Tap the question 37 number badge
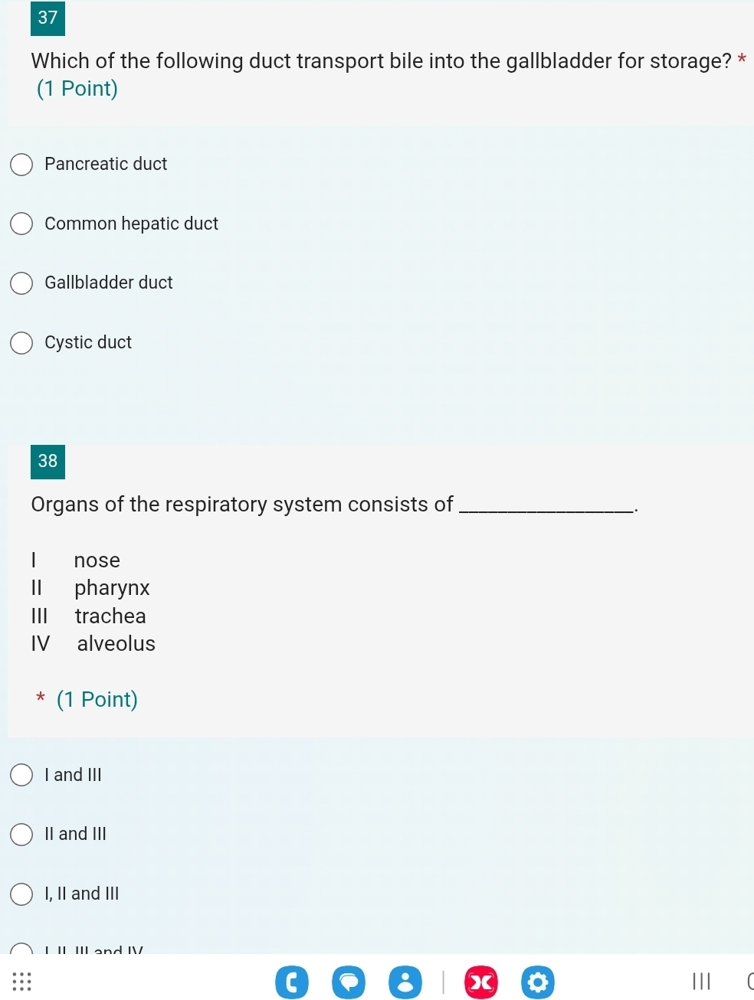 point(48,18)
